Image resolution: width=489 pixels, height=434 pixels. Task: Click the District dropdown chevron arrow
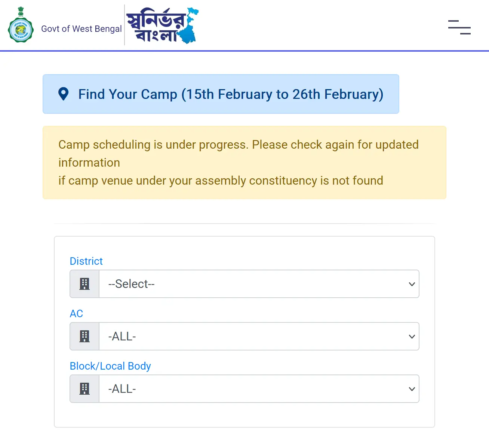[412, 284]
